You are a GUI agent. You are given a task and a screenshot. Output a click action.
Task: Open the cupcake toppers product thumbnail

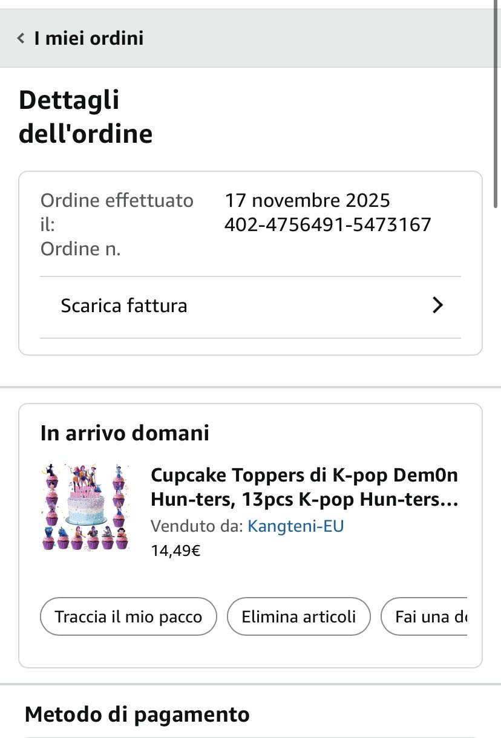point(85,507)
